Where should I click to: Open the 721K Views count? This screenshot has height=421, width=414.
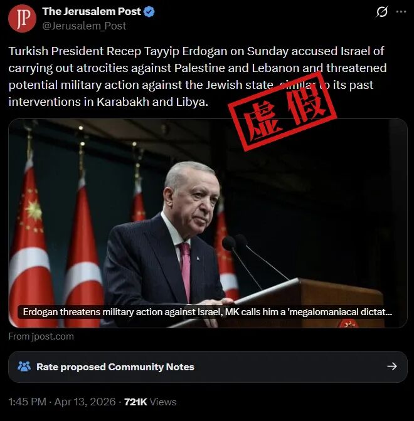pos(151,402)
